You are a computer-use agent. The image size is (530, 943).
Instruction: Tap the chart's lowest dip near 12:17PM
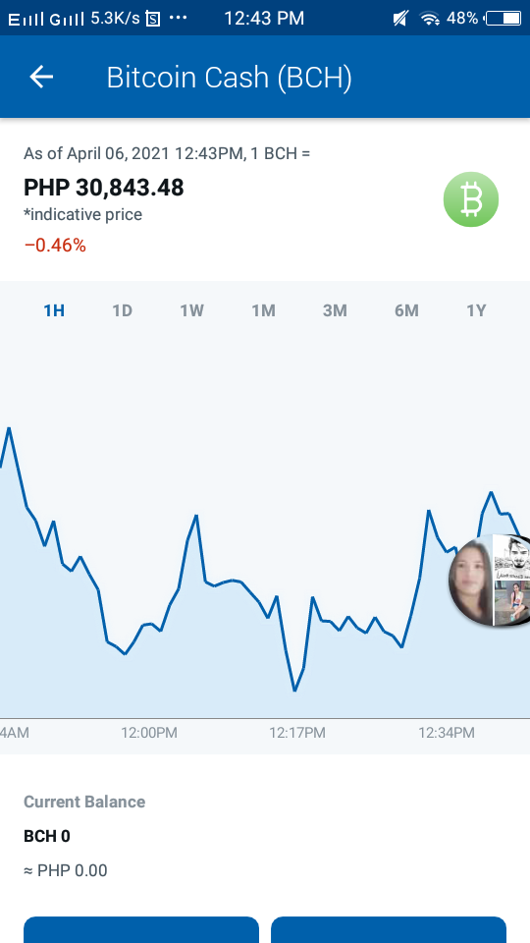[294, 690]
